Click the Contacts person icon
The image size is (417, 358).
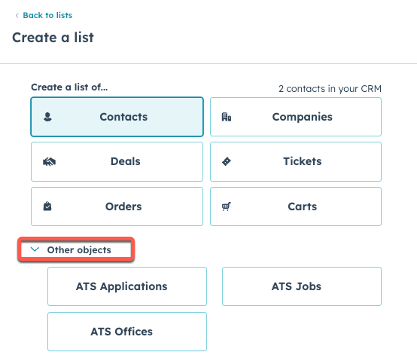[x=47, y=117]
